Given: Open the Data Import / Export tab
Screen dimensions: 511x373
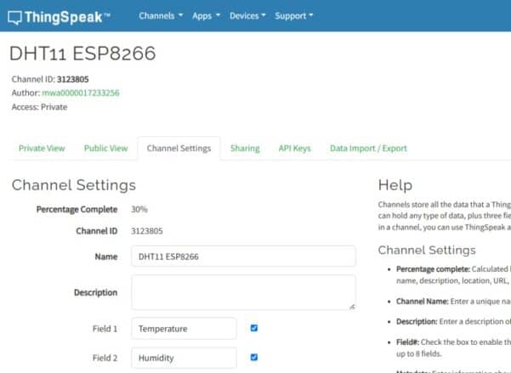Looking at the screenshot, I should click(368, 148).
